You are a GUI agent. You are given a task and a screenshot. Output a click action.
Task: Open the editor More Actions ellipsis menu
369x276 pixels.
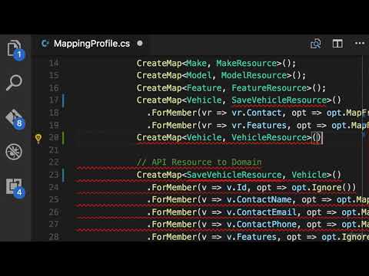point(360,43)
